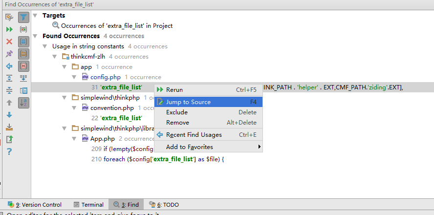Pin the Find tab using pin icon
This screenshot has height=215, width=434.
(x=9, y=54)
